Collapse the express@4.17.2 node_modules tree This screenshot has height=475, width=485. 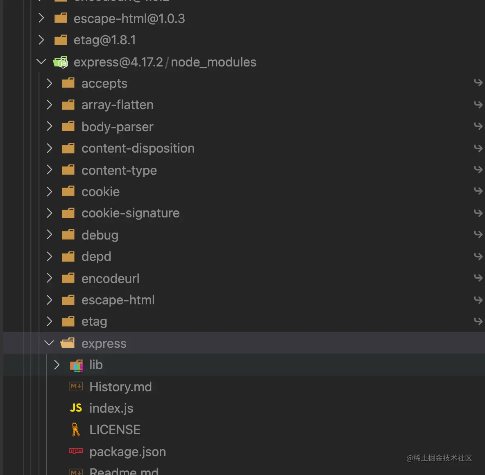coord(41,62)
